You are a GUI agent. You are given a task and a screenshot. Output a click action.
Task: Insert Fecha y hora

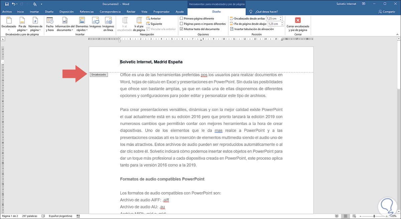(x=50, y=24)
